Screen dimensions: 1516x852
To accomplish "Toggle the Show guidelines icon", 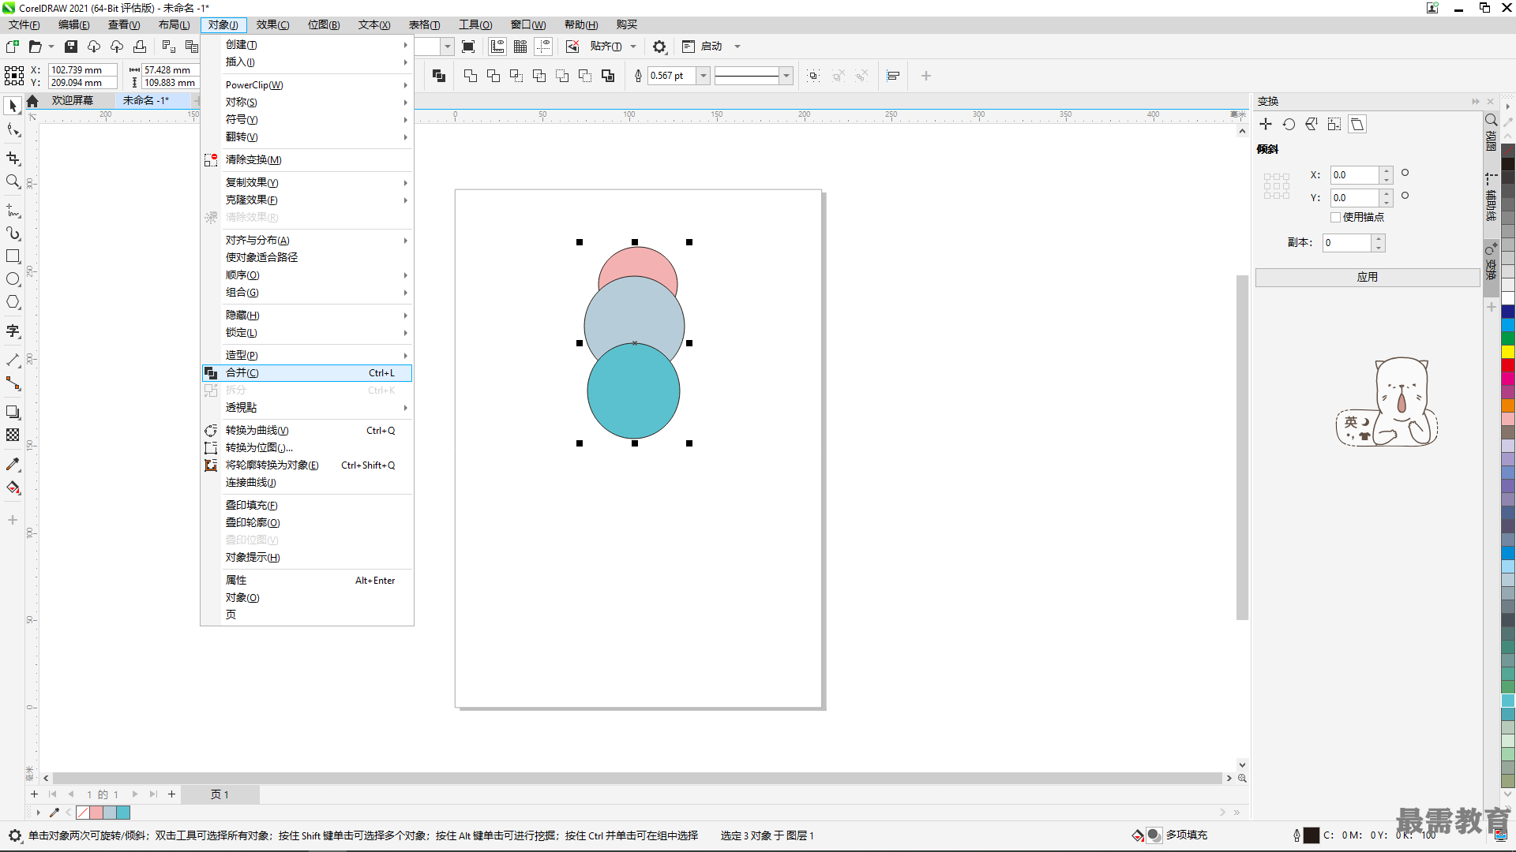I will pos(543,47).
